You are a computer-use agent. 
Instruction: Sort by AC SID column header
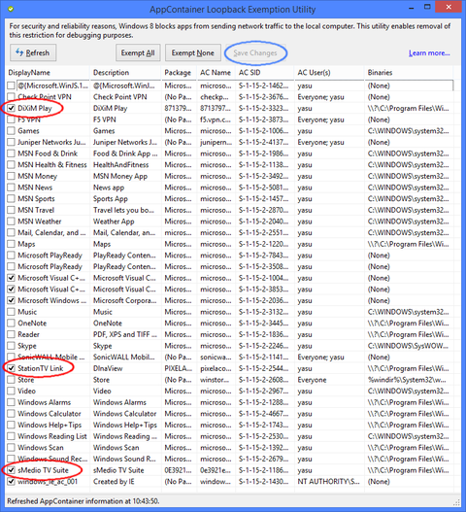(265, 73)
